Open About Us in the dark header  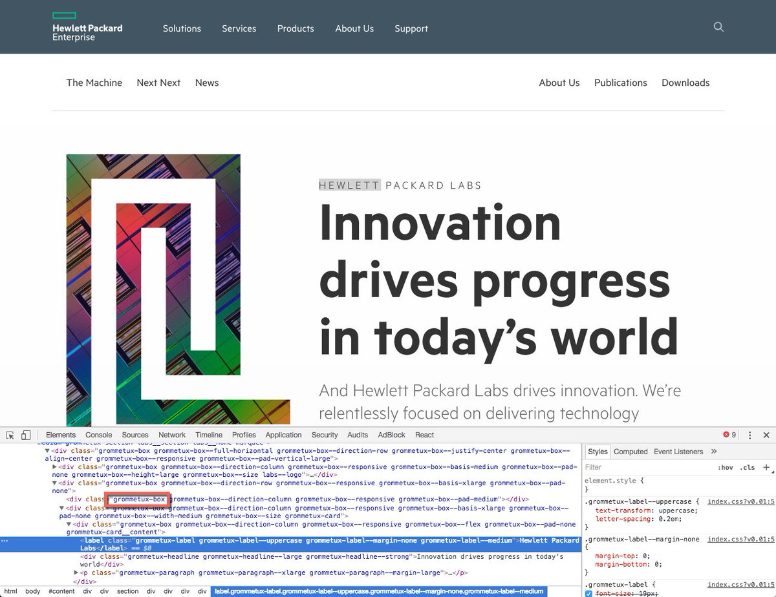click(x=354, y=28)
